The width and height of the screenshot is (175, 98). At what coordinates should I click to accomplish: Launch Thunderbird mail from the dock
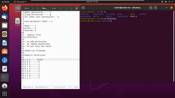pos(5,17)
